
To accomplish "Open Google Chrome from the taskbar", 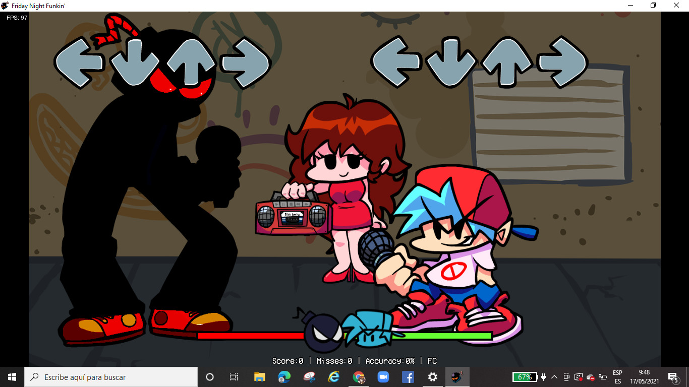I will click(359, 377).
